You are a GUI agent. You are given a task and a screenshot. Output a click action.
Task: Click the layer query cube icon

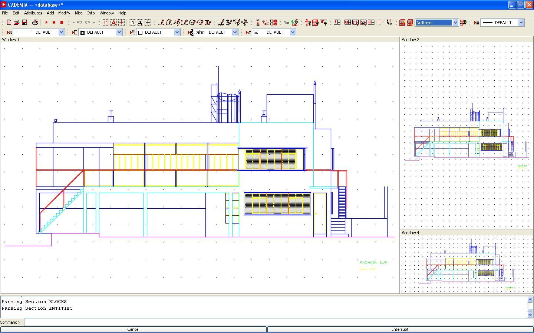pyautogui.click(x=316, y=23)
